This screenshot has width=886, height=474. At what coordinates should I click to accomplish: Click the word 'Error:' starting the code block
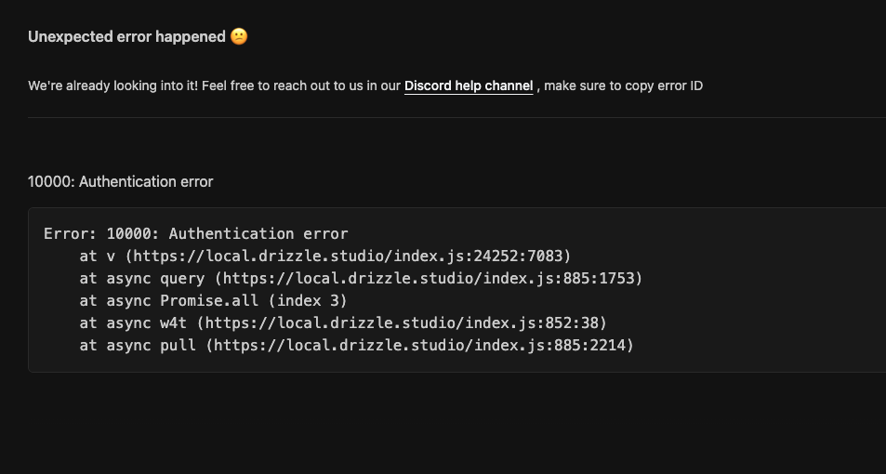click(x=67, y=234)
